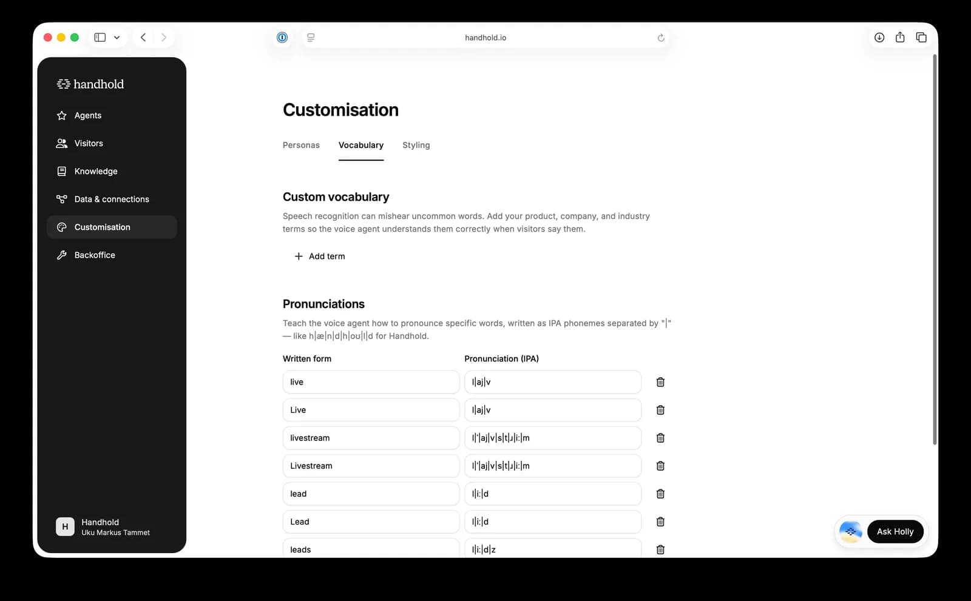Screen dimensions: 971x601
Task: Delete the 'leads' pronunciation row
Action: tap(660, 549)
